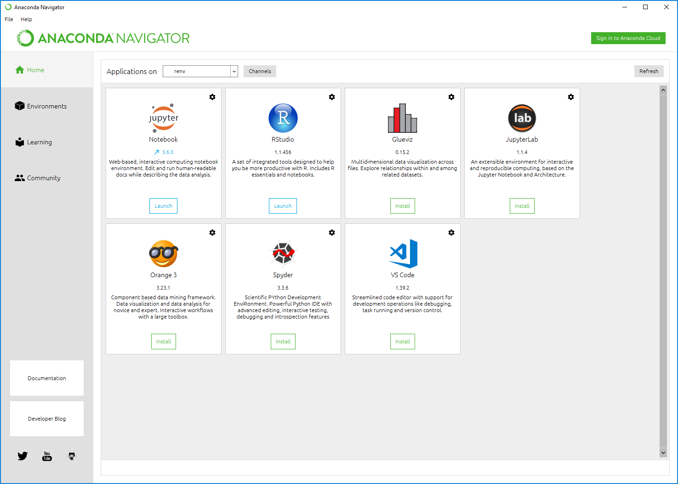Open settings gear on Spyder card
The width and height of the screenshot is (678, 484).
point(332,233)
